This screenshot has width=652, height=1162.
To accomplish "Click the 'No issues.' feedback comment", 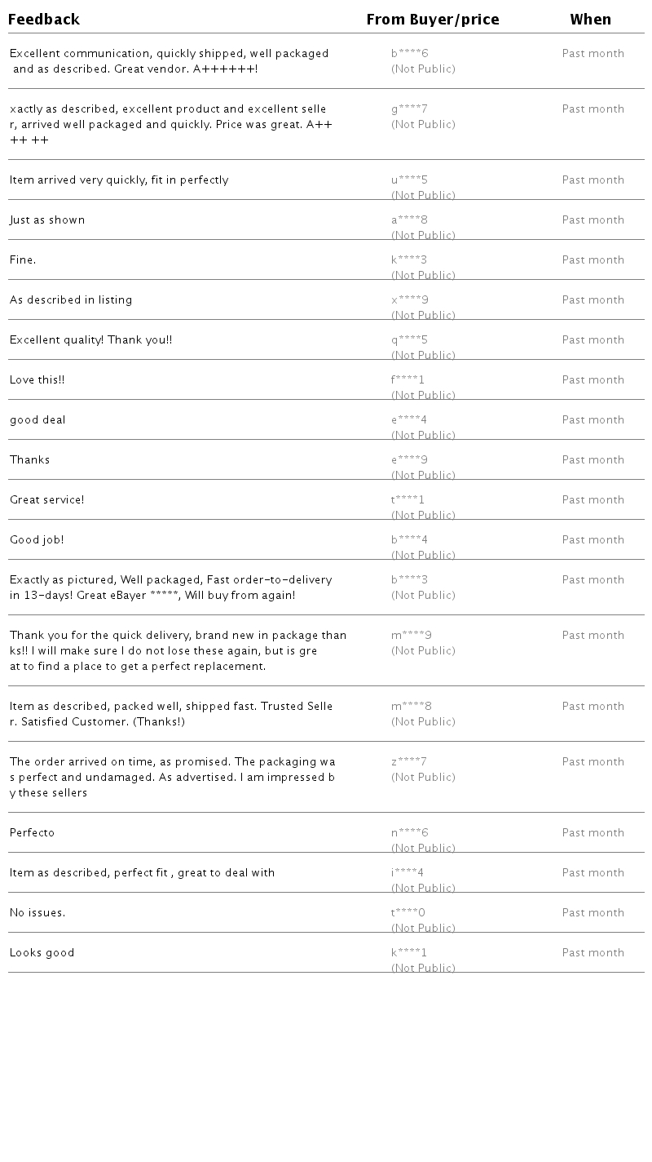I will click(x=37, y=913).
